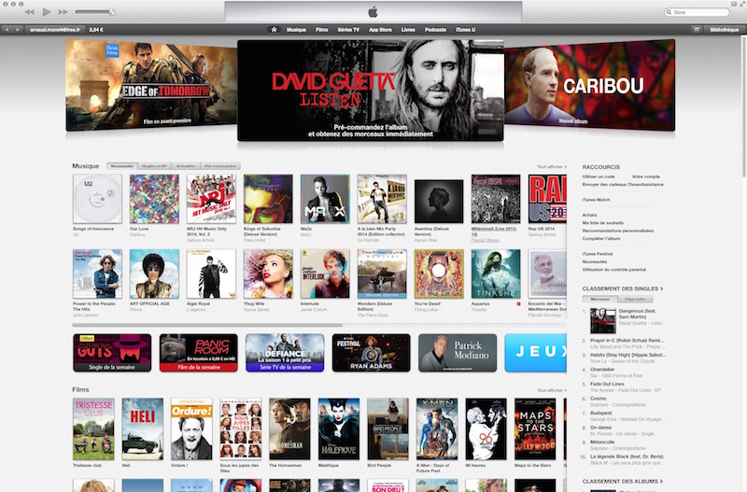Click the magnifier icon in the Store search

(x=669, y=12)
